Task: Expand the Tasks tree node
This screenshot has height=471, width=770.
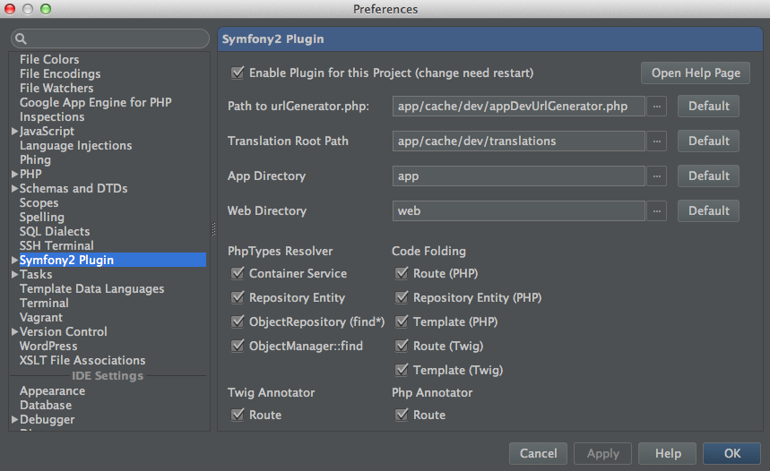Action: coord(14,274)
